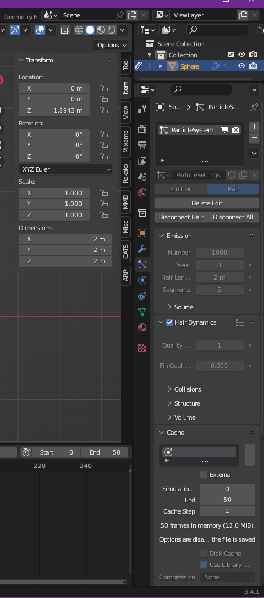Open the Rokoko sidebar tab
Image resolution: width=264 pixels, height=598 pixels.
tap(126, 173)
